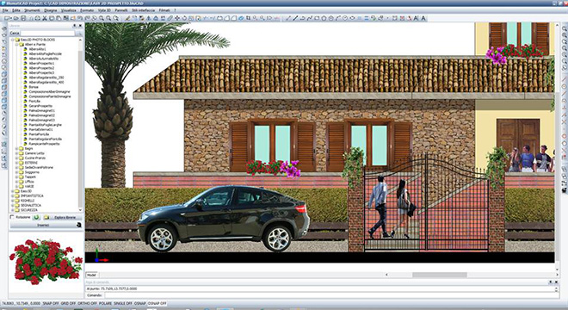
Task: Click the Save disk icon in toolbar
Action: [23, 18]
